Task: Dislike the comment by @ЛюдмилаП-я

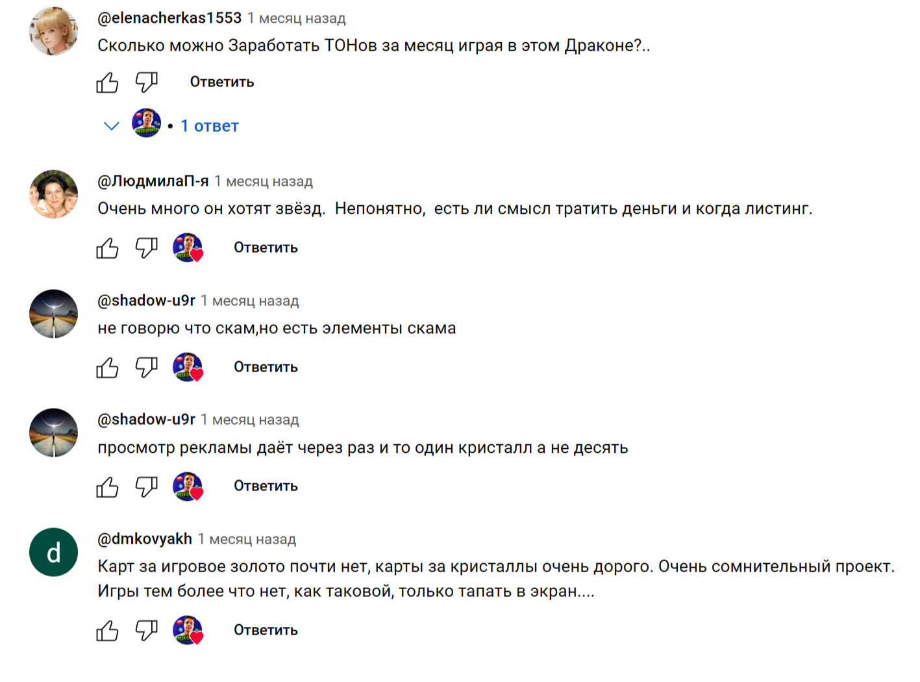Action: click(146, 248)
